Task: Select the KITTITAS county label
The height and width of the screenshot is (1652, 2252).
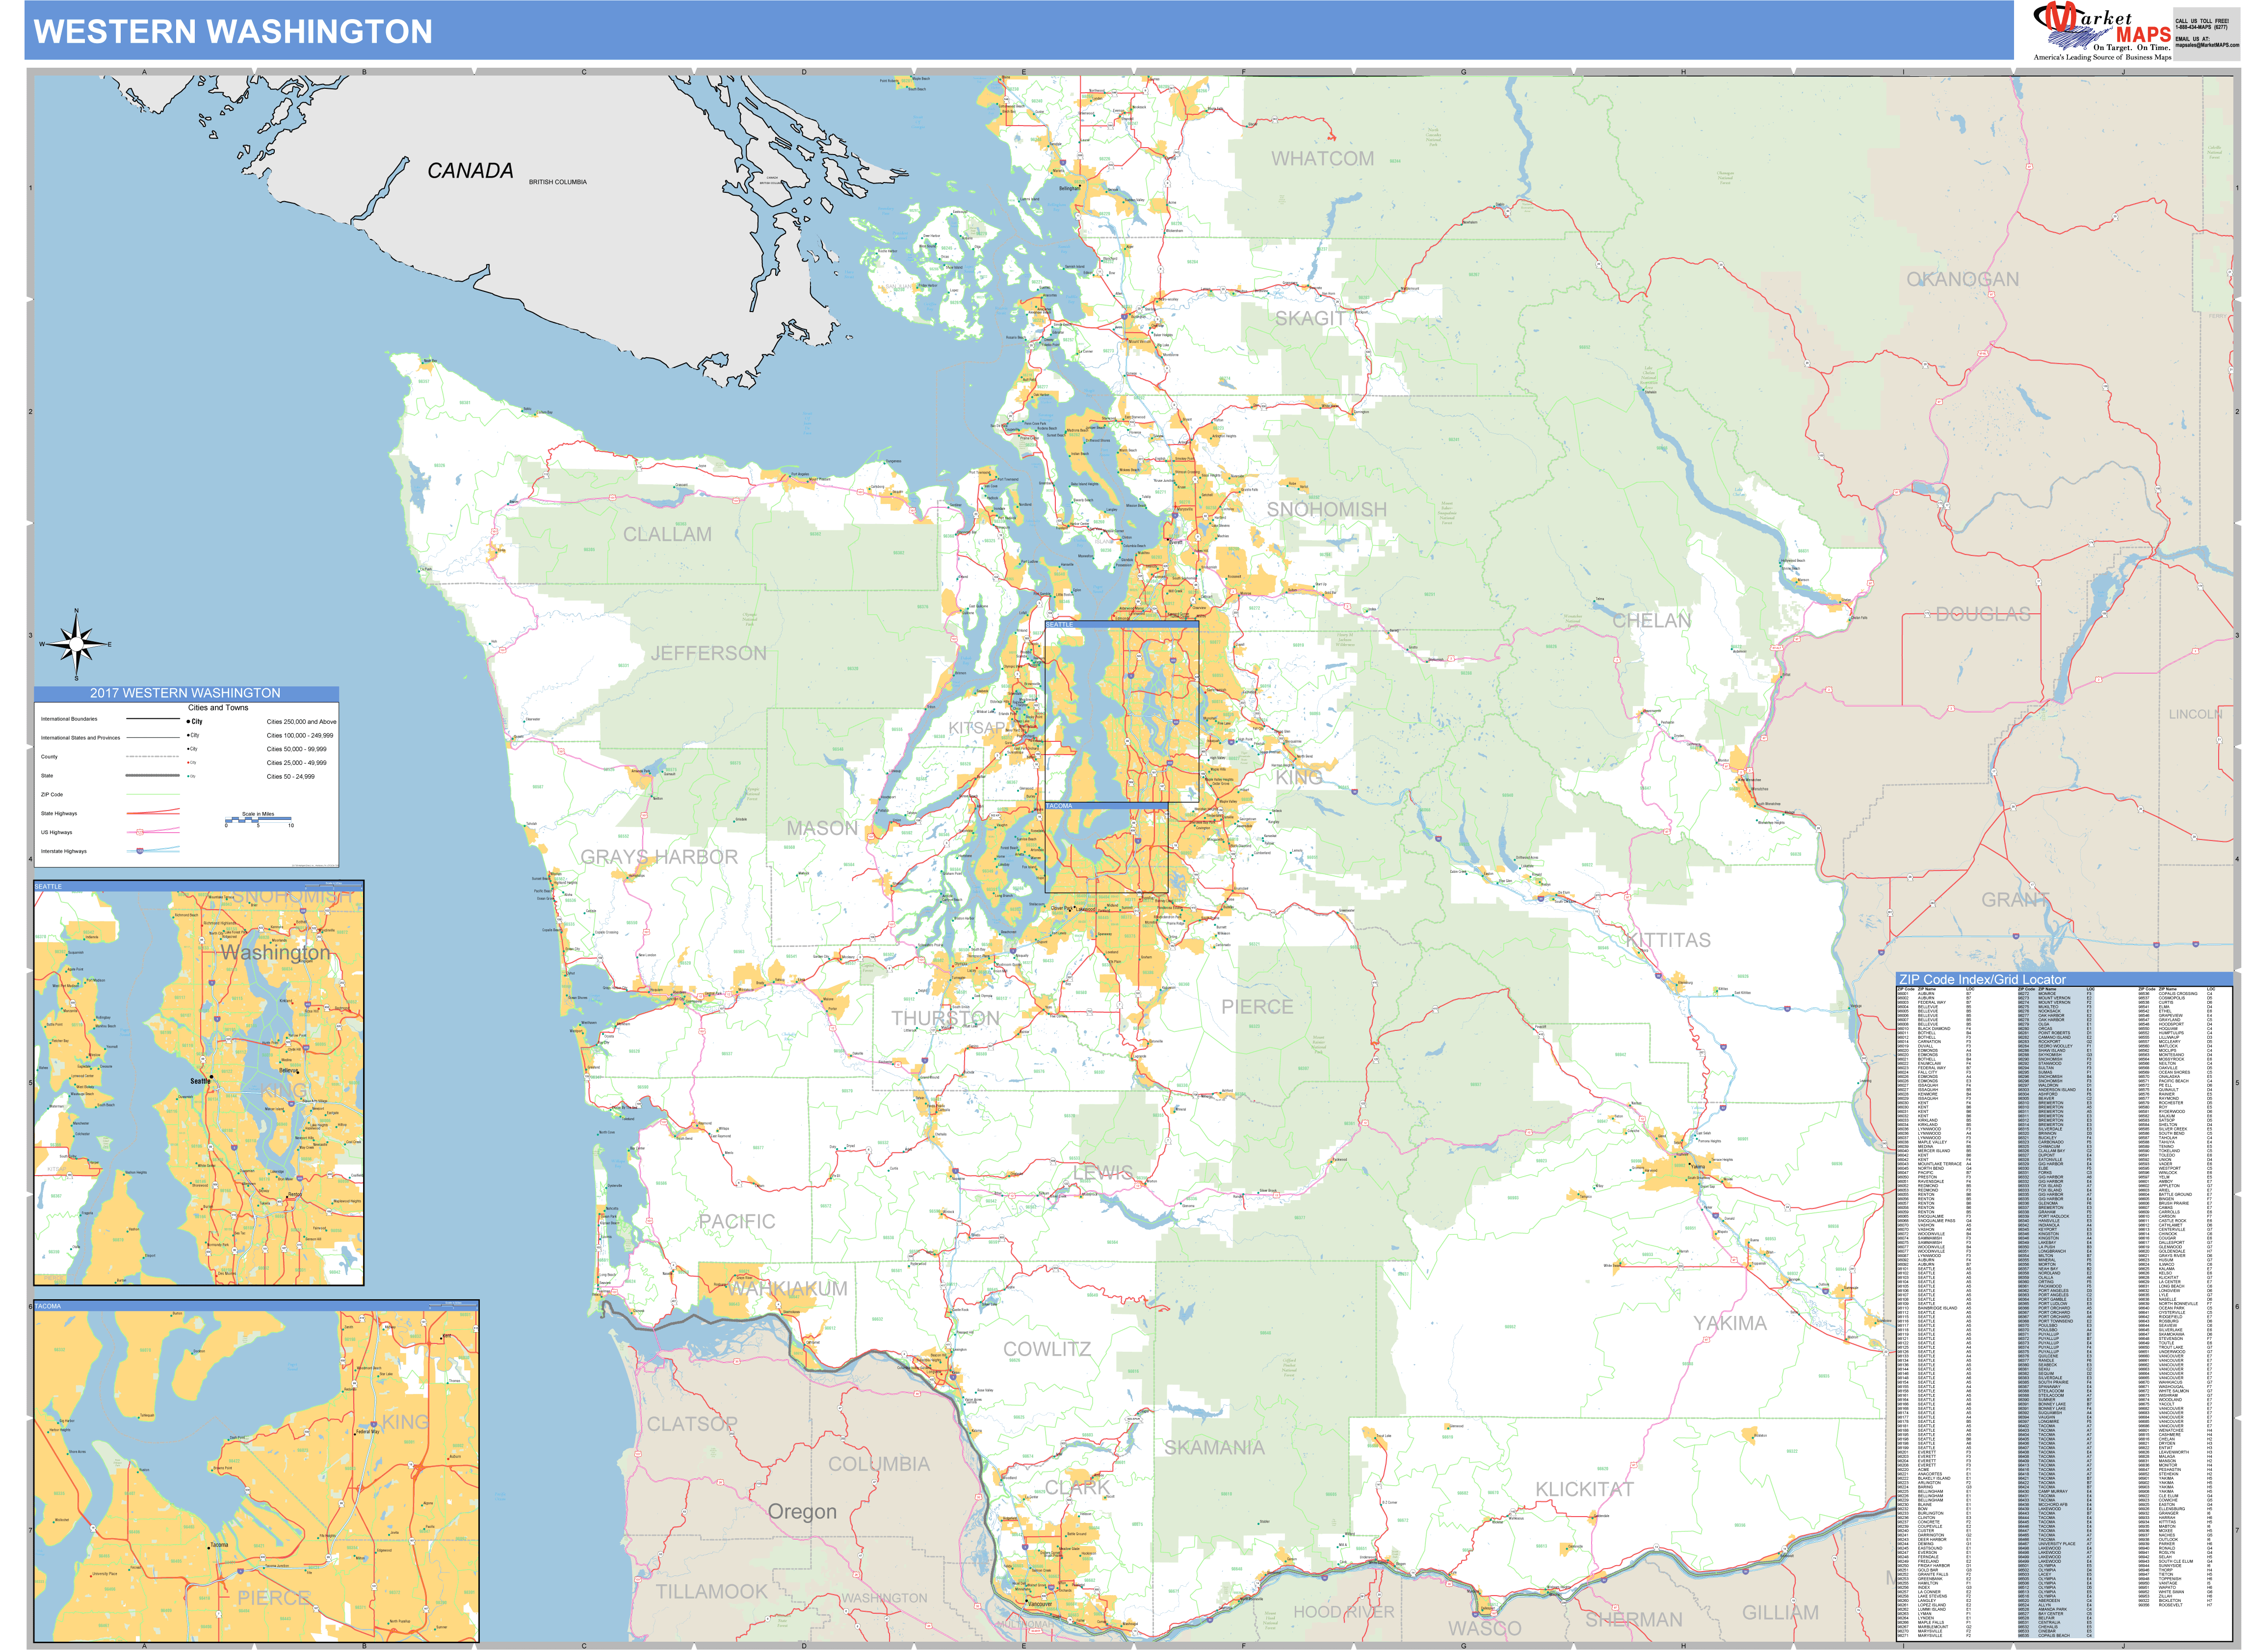Action: [x=1668, y=940]
